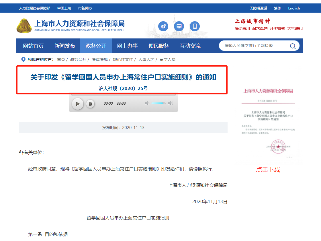Switch the site language to English

[294, 8]
